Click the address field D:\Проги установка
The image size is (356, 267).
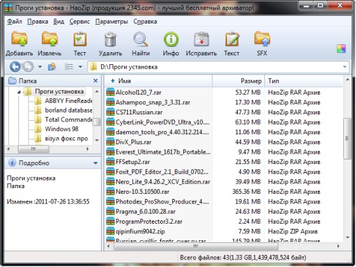click(218, 67)
